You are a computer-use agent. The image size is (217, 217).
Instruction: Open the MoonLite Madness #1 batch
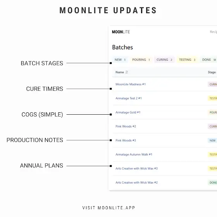click(x=131, y=84)
